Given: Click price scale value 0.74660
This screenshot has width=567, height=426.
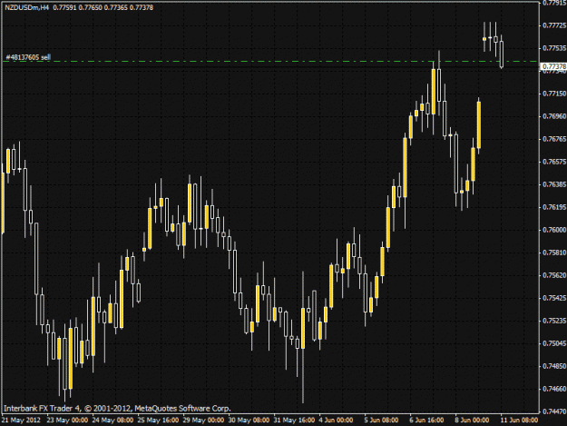Looking at the screenshot, I should [554, 389].
